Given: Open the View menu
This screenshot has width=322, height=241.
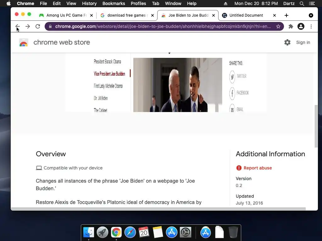Looking at the screenshot, I should (71, 3).
